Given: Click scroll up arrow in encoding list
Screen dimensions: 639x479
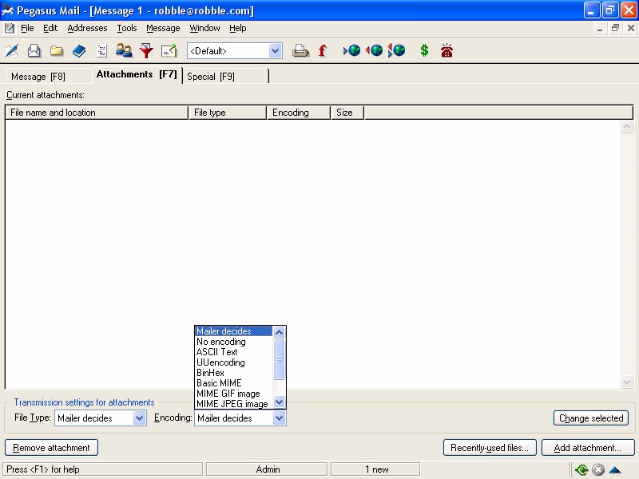Looking at the screenshot, I should point(279,332).
